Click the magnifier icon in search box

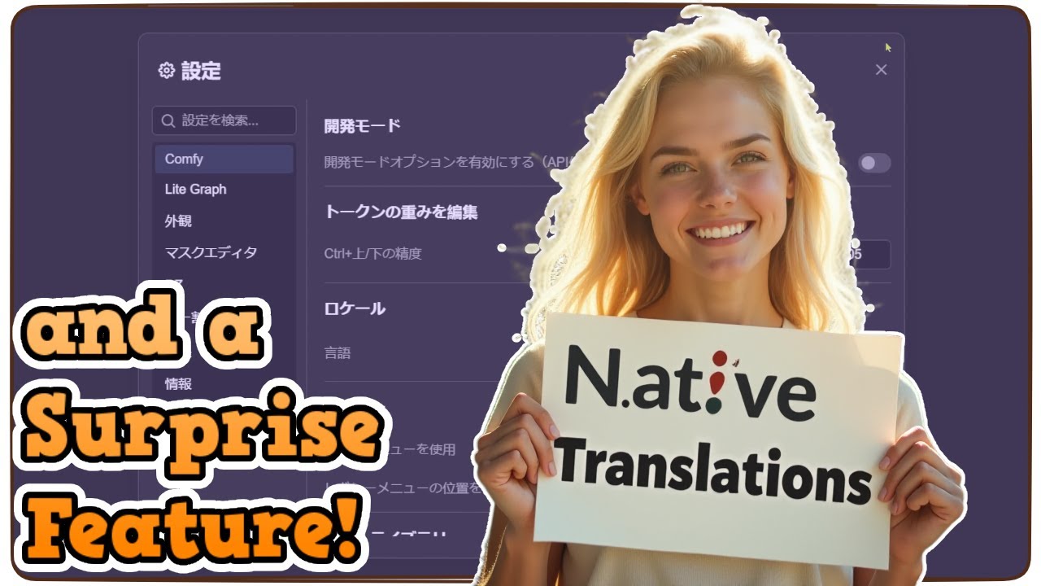168,120
